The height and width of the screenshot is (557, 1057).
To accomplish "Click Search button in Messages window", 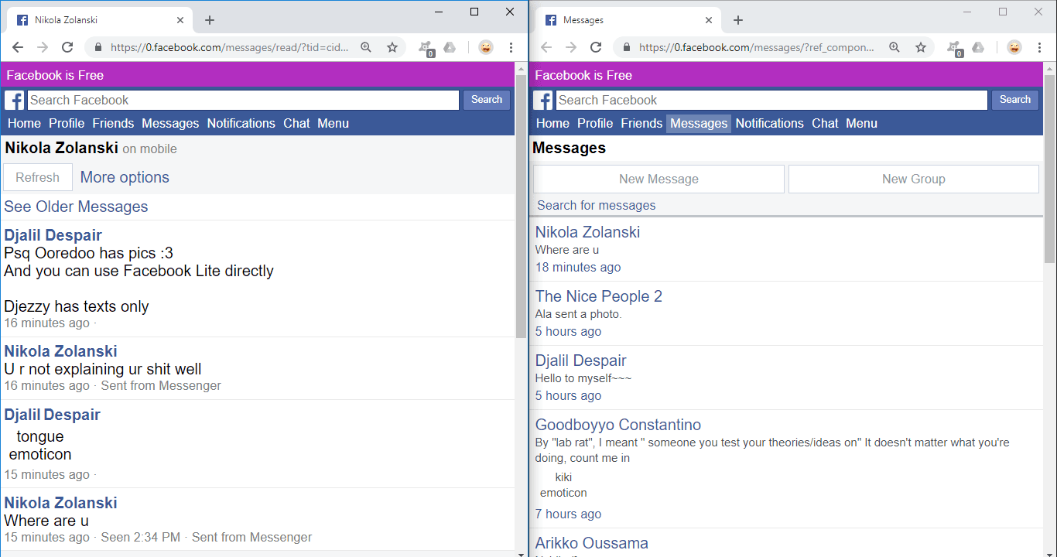I will pyautogui.click(x=1015, y=100).
